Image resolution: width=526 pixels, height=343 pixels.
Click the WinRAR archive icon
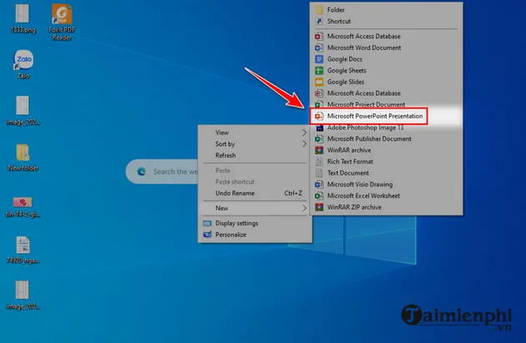319,150
